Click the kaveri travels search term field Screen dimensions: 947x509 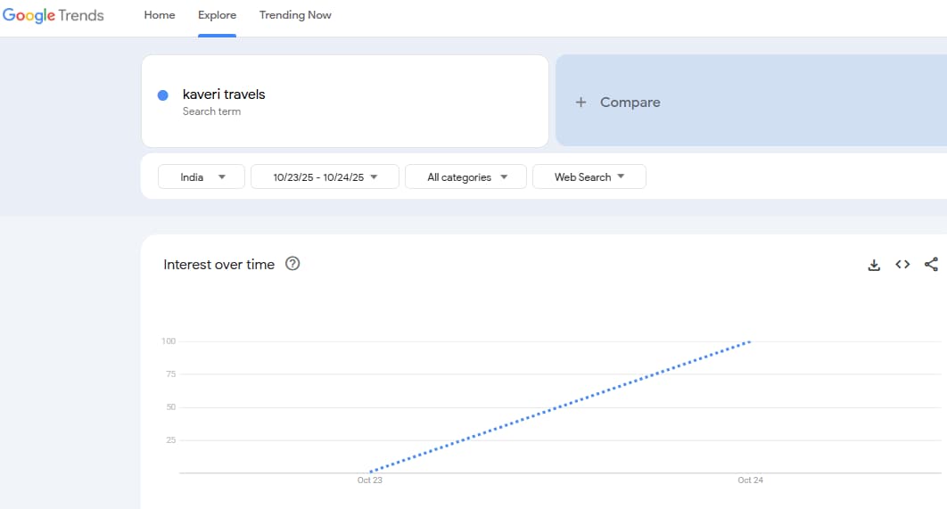(x=345, y=102)
